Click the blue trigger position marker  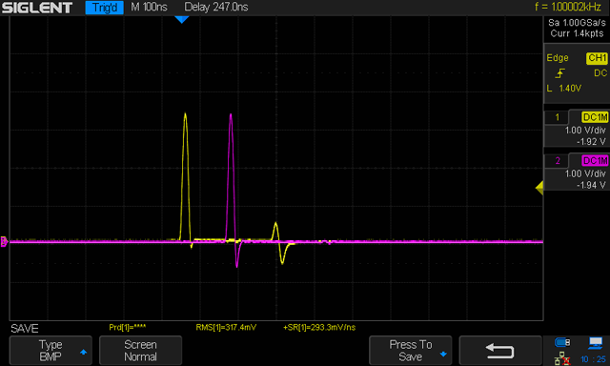click(x=182, y=19)
